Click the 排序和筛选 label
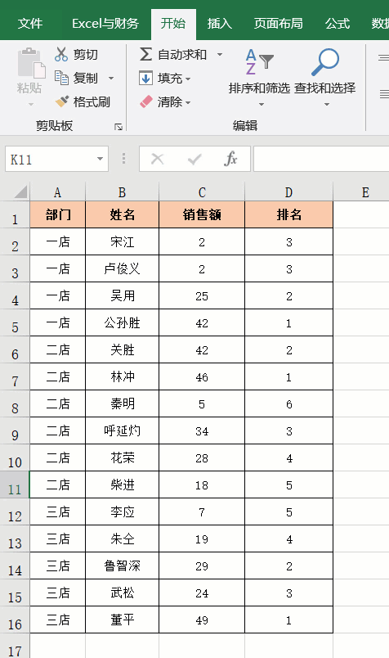Viewport: 389px width, 658px height. [260, 88]
